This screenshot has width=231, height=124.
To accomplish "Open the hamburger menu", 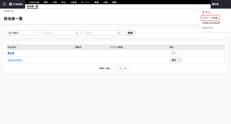I will (x=4, y=4).
